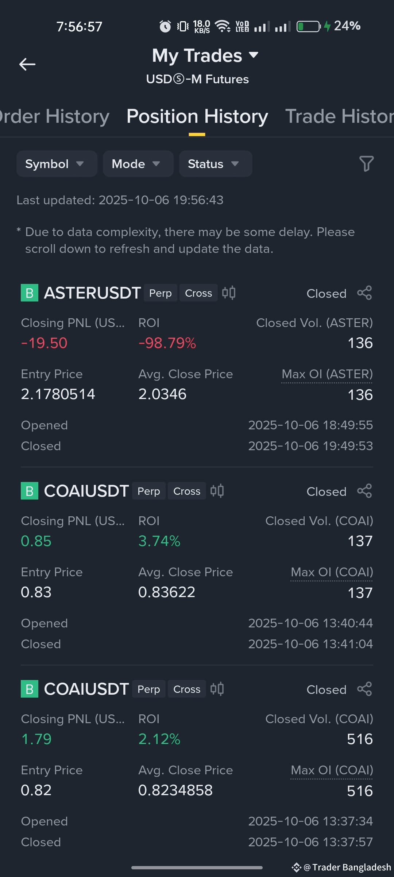Tap the Max OI (ASTER) label
The width and height of the screenshot is (394, 877).
327,374
